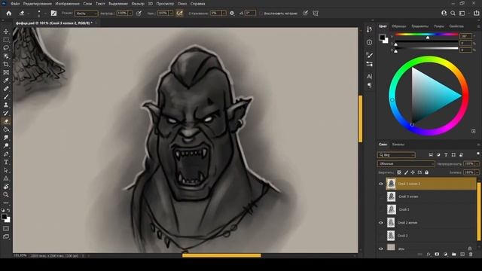482x271 pixels.
Task: Select the Rectangular Marquee tool
Action: point(6,40)
